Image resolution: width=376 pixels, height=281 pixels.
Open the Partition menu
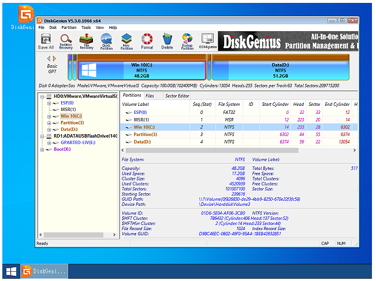[69, 27]
